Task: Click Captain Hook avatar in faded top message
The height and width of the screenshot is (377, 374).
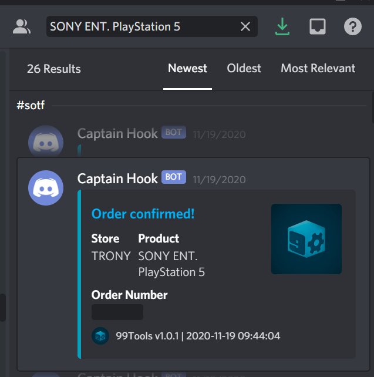Action: click(46, 141)
